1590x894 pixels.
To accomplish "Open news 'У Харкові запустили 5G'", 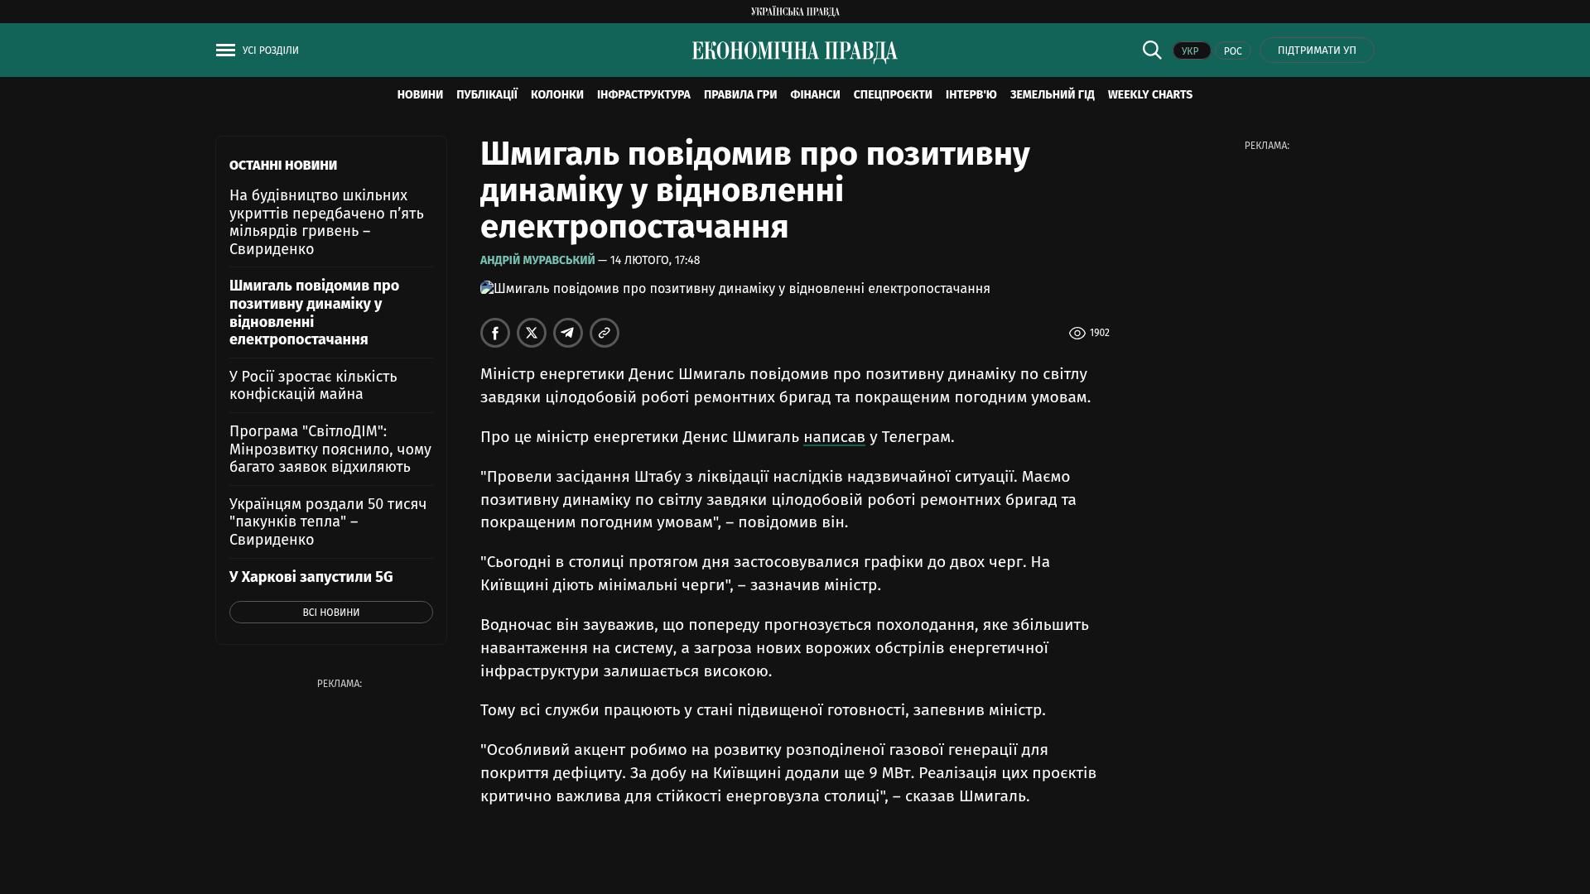I will point(311,577).
